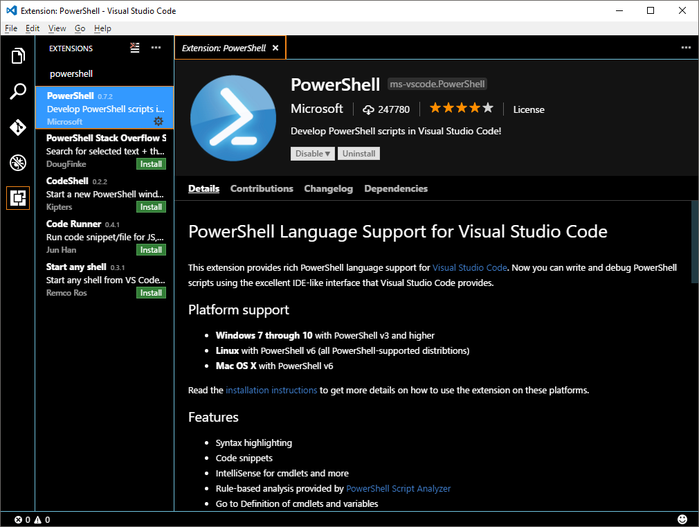Click 'IntelliSense for cmdlets and more' item
Viewport: 699px width, 527px height.
point(282,473)
